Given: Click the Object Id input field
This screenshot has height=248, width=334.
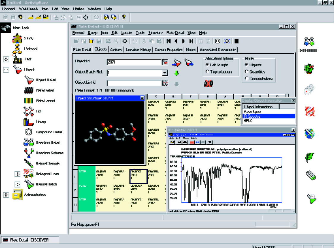Looking at the screenshot, I should (134, 62).
